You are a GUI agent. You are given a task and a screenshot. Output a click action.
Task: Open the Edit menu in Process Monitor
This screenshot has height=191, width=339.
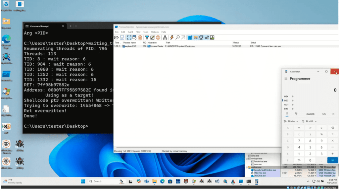123,32
